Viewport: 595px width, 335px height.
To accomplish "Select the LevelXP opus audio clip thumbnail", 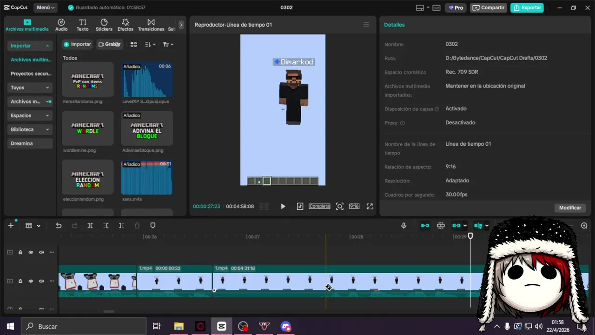I will pos(147,80).
